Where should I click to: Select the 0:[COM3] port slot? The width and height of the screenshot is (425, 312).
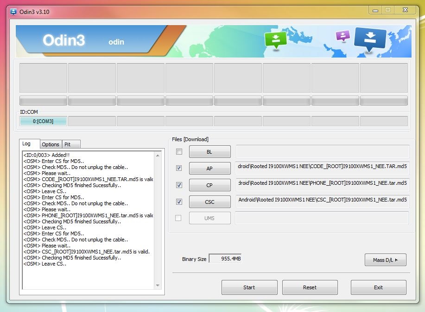pyautogui.click(x=43, y=121)
